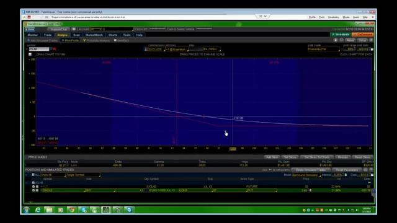Select the Probability Analysis sub-tab
Image resolution: width=397 pixels, height=223 pixels.
pyautogui.click(x=97, y=40)
